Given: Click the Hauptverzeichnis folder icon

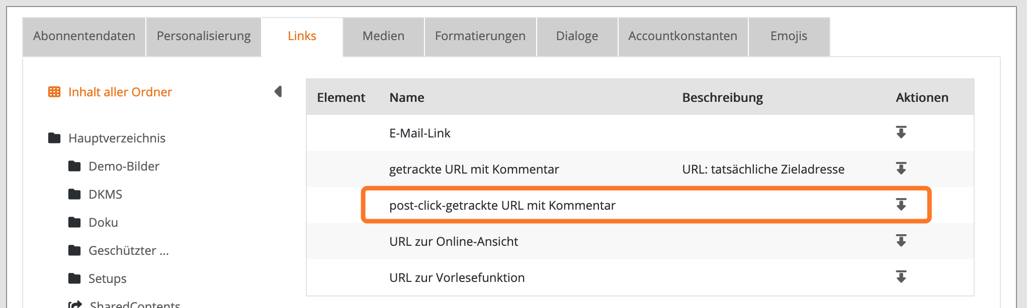Looking at the screenshot, I should click(x=54, y=138).
